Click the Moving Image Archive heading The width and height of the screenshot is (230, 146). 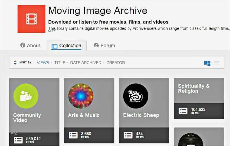(x=98, y=11)
